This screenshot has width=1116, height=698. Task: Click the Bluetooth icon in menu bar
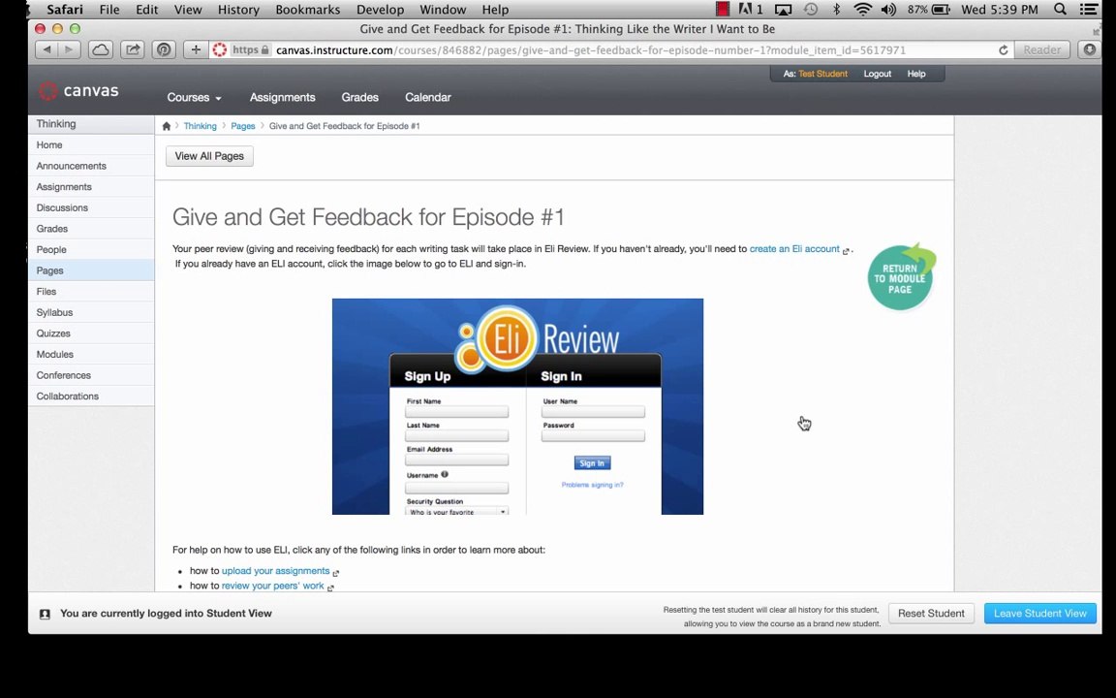click(836, 10)
